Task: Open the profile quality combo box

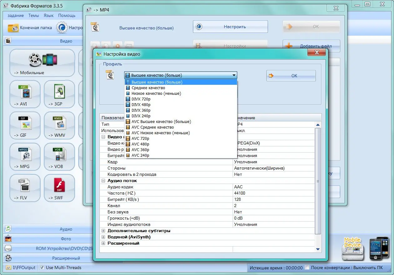Action: coord(181,75)
